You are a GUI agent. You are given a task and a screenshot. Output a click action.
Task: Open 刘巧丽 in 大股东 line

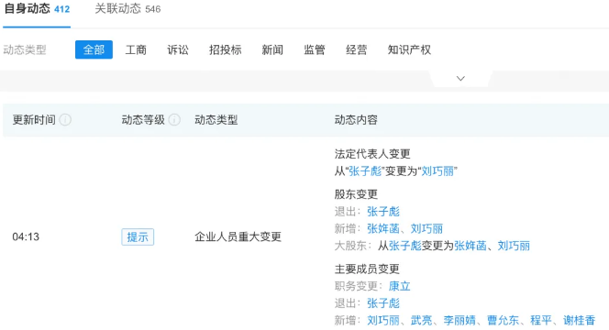point(514,246)
